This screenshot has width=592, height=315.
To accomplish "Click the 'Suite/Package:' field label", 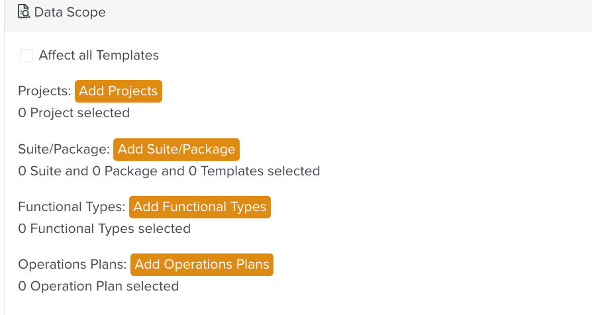I will click(64, 150).
